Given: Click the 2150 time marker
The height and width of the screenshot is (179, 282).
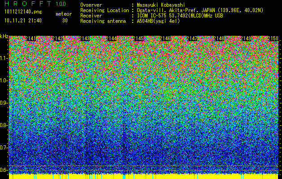Looking at the screenshot, I should click(x=273, y=38).
